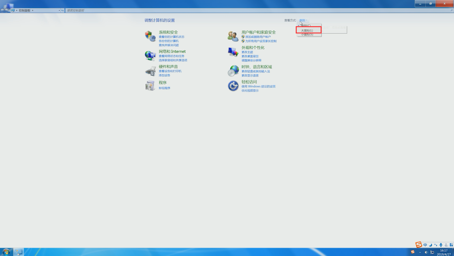The height and width of the screenshot is (256, 454).
Task: Open the 轻松访问 icon
Action: tap(233, 86)
